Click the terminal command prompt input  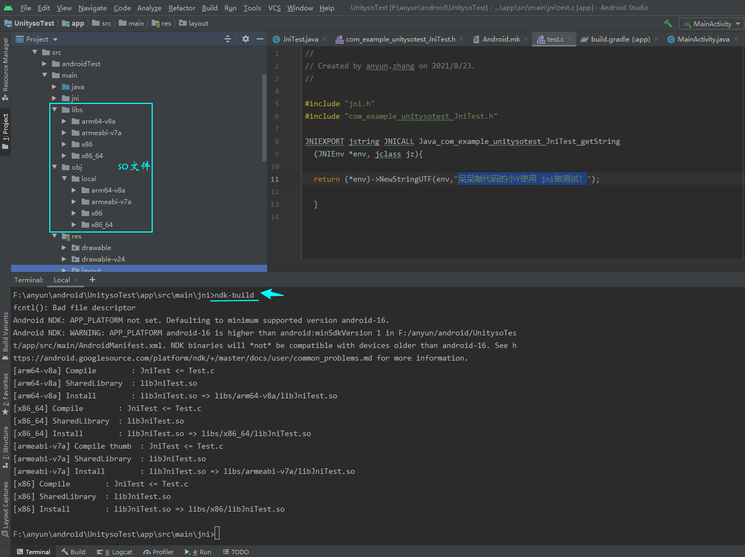pyautogui.click(x=217, y=534)
